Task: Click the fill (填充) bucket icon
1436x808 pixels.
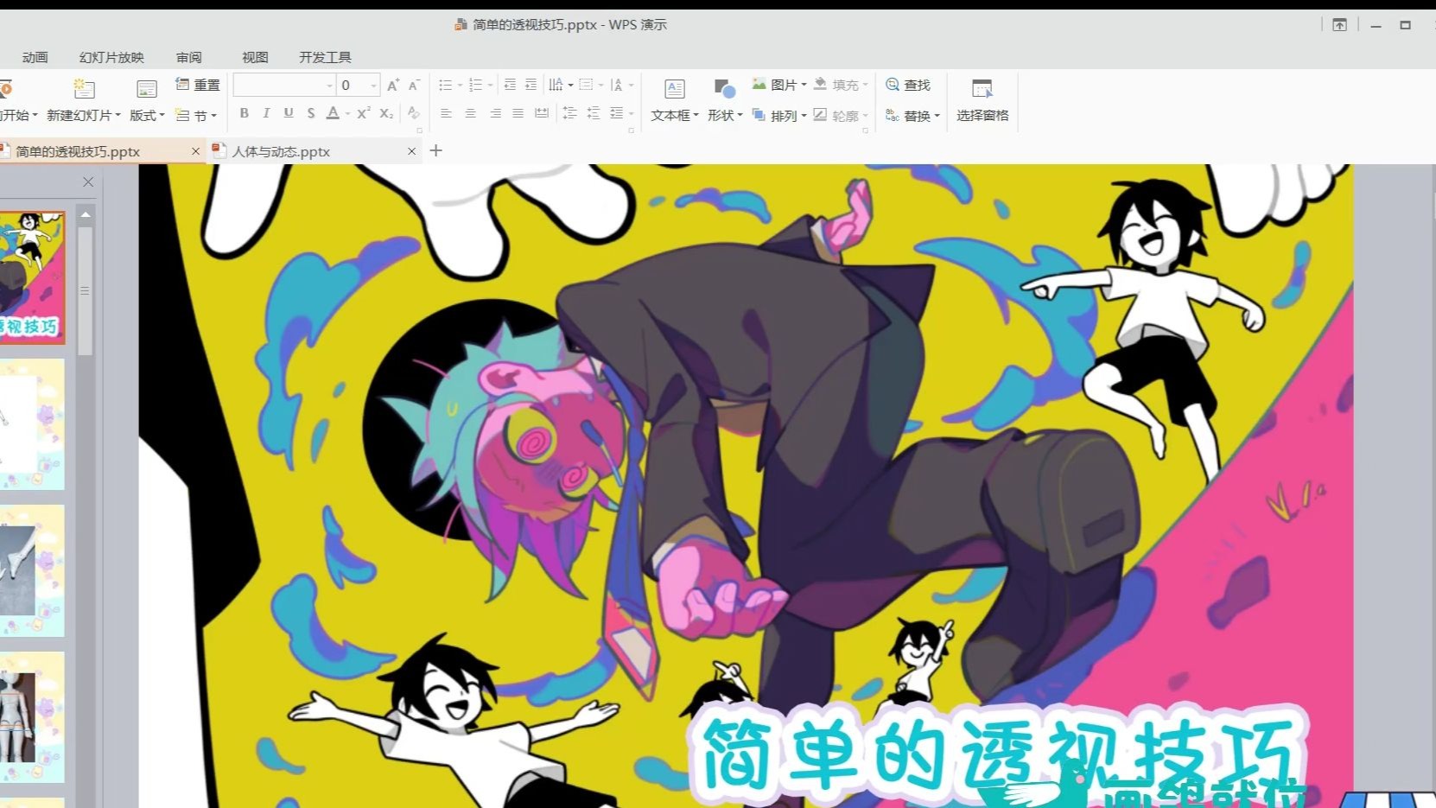Action: click(820, 84)
